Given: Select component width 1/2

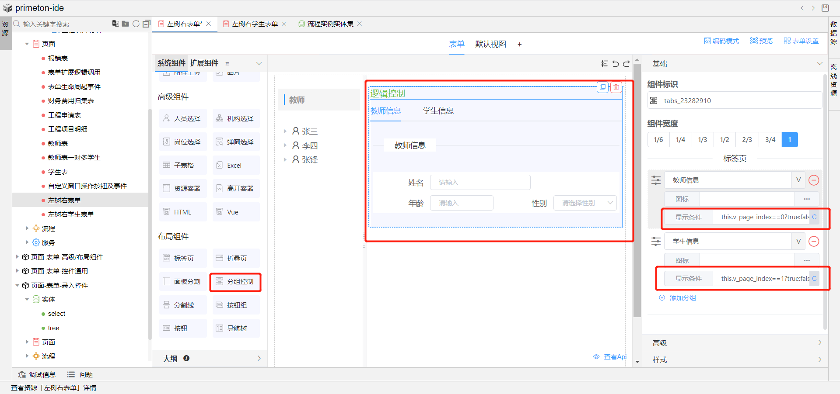Looking at the screenshot, I should [x=724, y=140].
